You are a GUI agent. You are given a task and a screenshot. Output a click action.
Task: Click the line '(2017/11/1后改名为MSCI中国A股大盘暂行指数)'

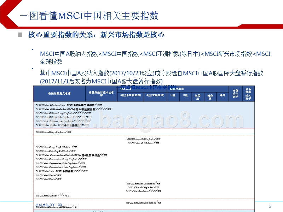pyautogui.click(x=101, y=81)
